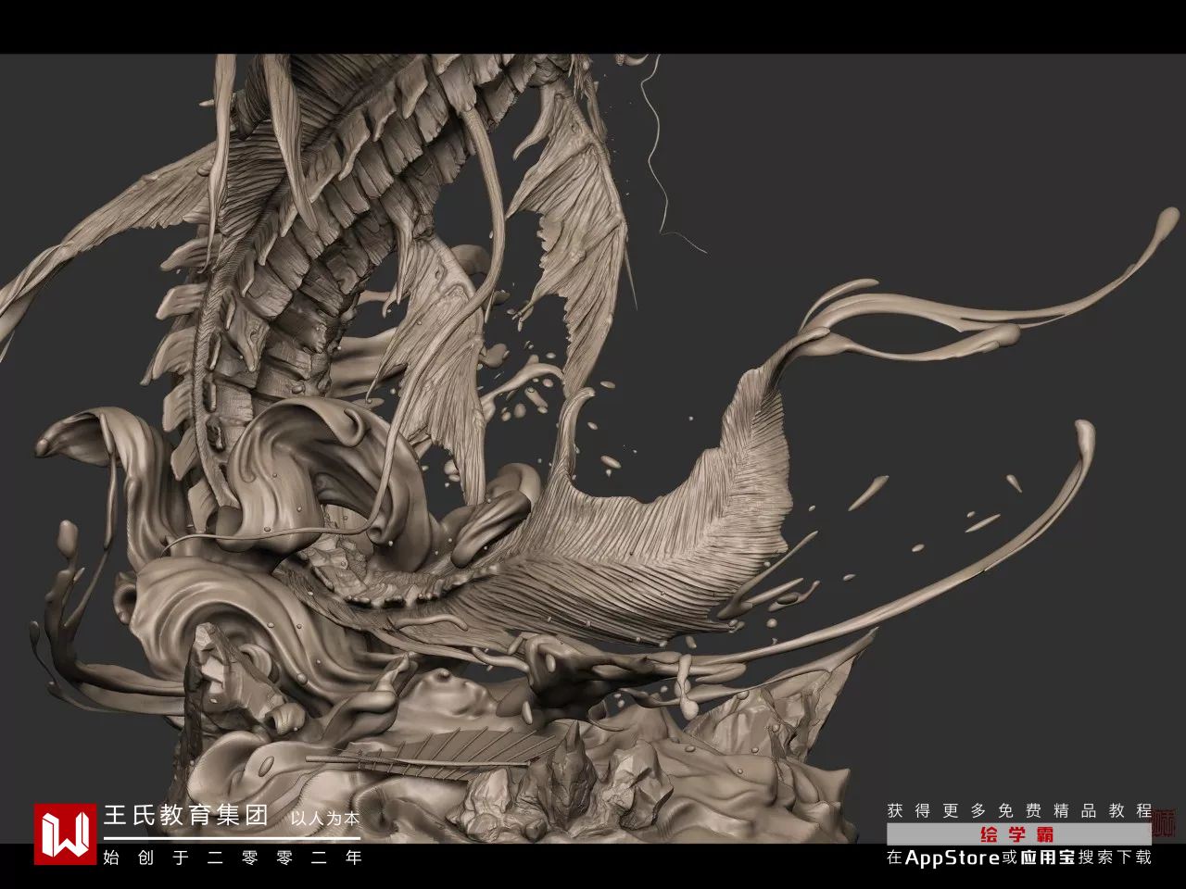Click the 始创于二零零二年 text
The image size is (1186, 889).
pyautogui.click(x=232, y=857)
